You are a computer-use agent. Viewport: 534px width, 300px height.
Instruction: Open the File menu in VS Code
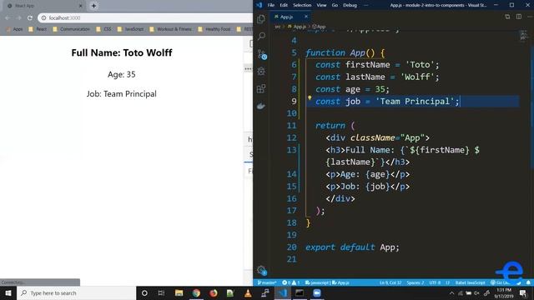[271, 5]
